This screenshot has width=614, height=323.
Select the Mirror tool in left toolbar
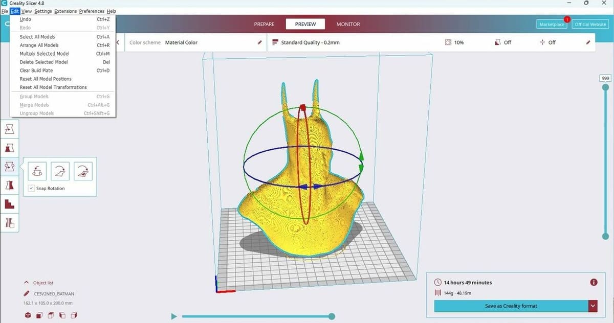point(10,184)
